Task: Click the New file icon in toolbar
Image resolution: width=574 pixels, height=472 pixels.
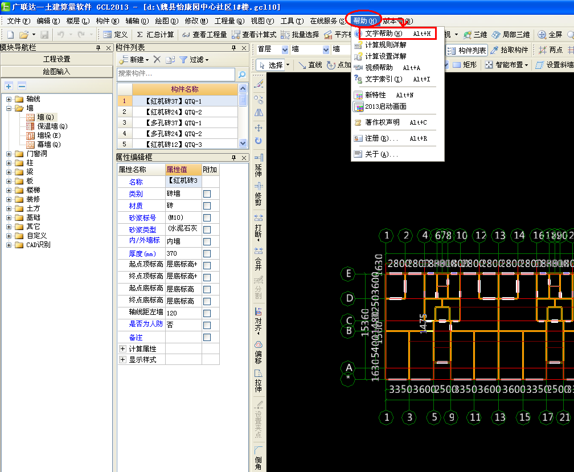Action: pyautogui.click(x=11, y=35)
